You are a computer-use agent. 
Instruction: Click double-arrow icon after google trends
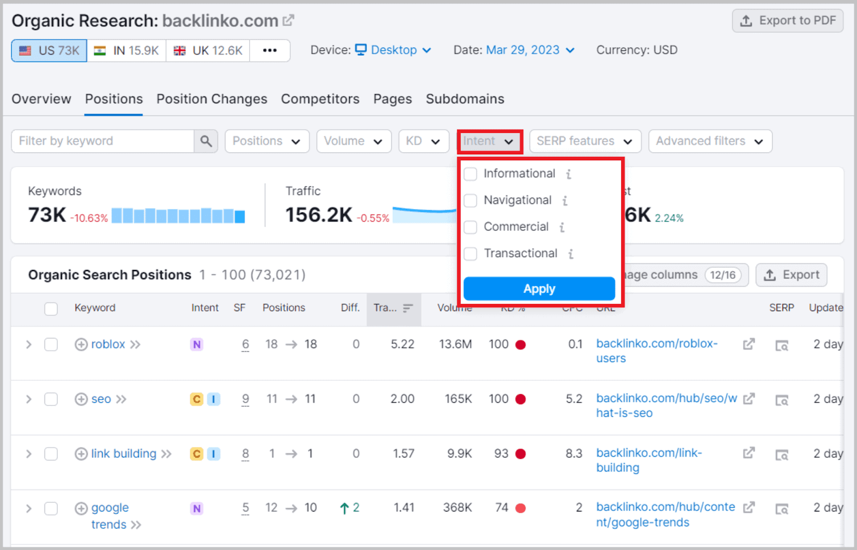pyautogui.click(x=136, y=525)
